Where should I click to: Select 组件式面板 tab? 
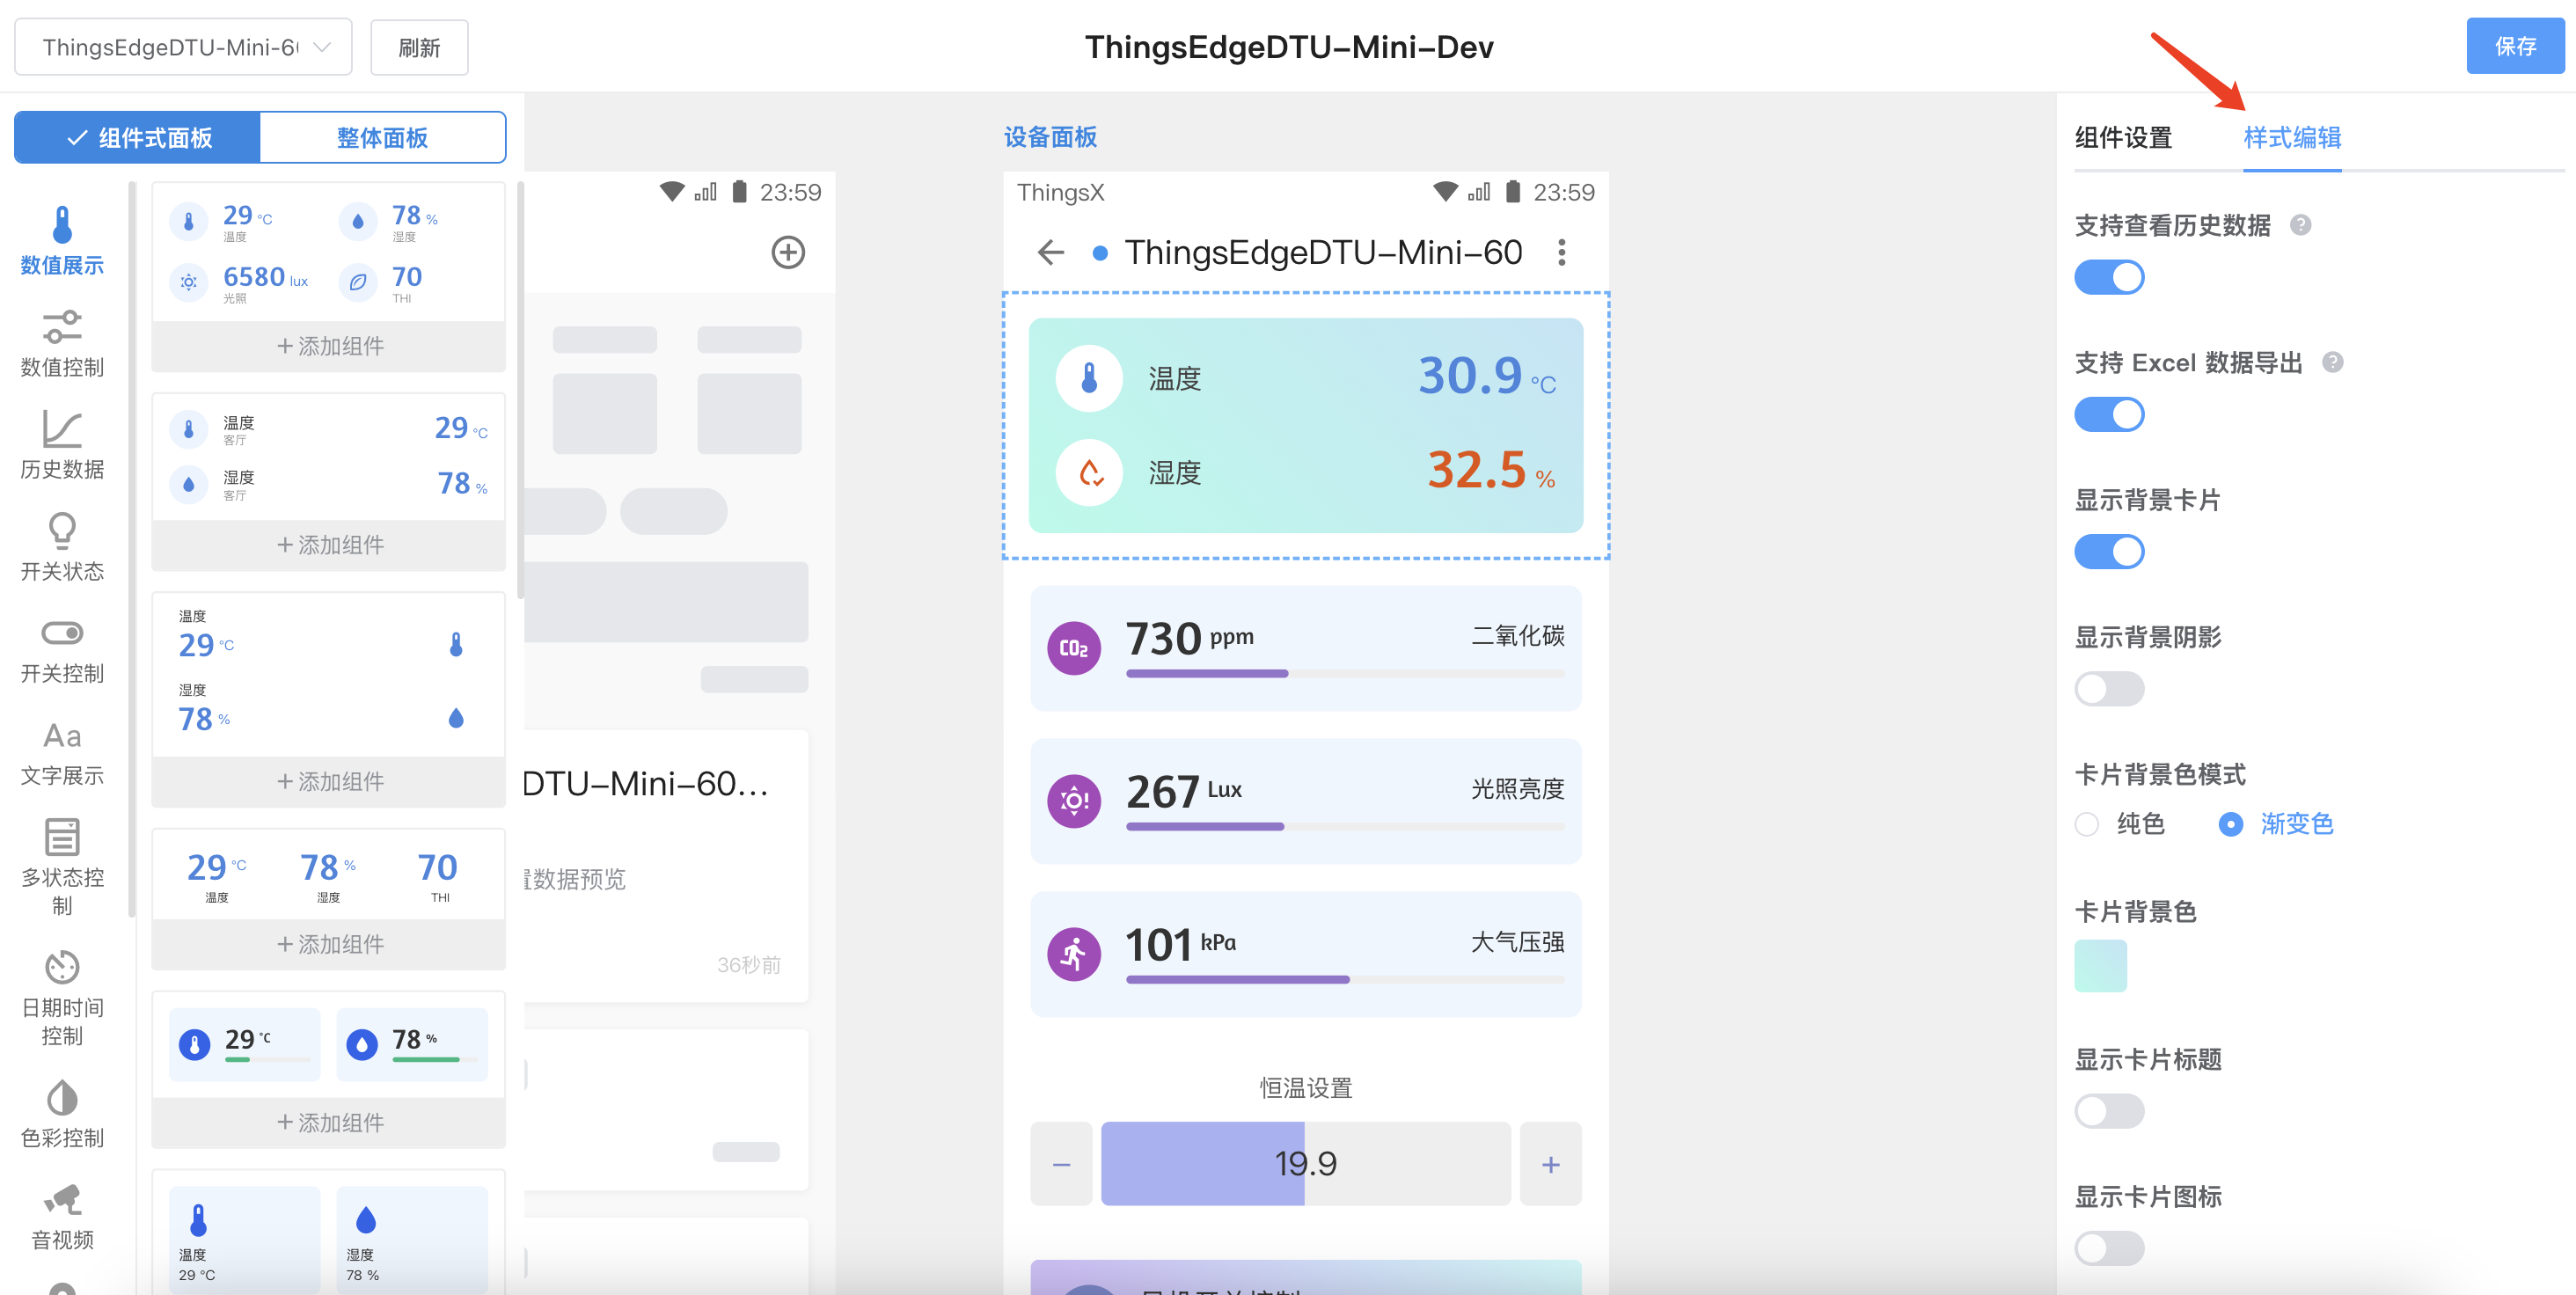point(138,137)
